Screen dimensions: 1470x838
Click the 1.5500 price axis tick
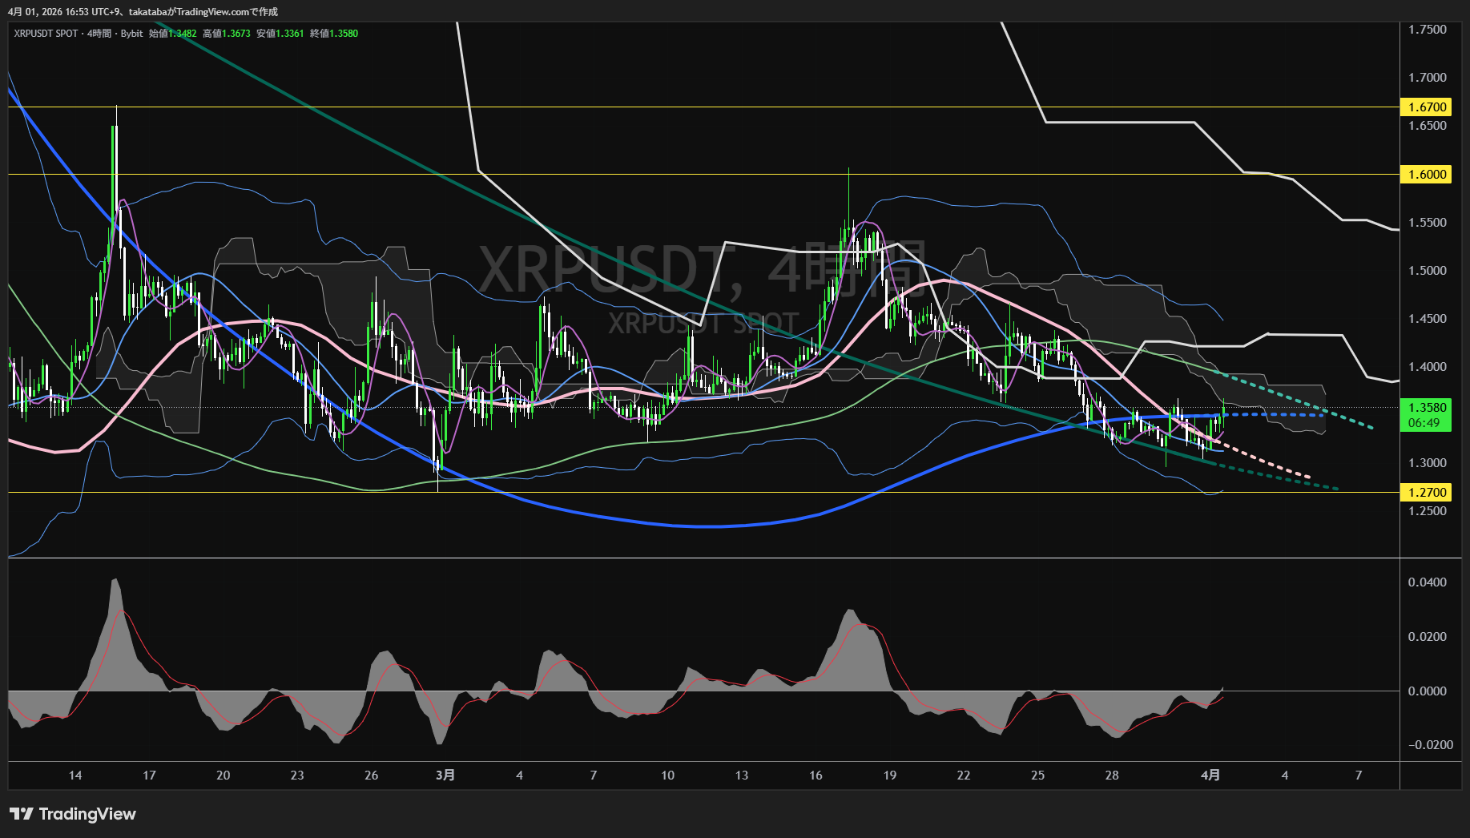point(1428,223)
